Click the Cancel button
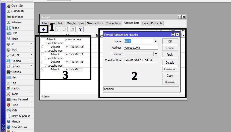231x132 pixels. [170, 48]
